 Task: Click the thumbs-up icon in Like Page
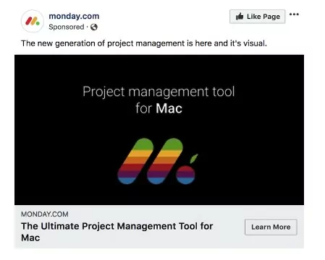[240, 17]
